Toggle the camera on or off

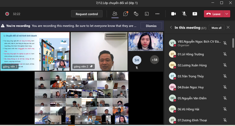pyautogui.click(x=173, y=14)
